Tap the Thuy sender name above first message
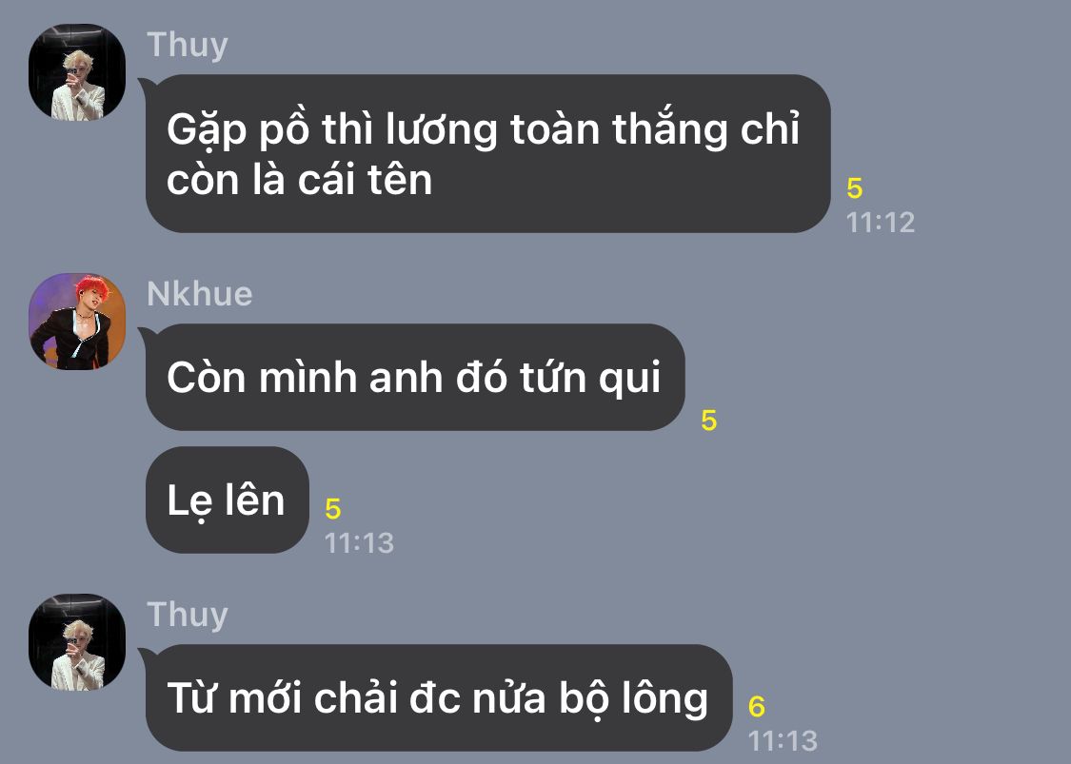This screenshot has height=764, width=1071. pyautogui.click(x=188, y=46)
